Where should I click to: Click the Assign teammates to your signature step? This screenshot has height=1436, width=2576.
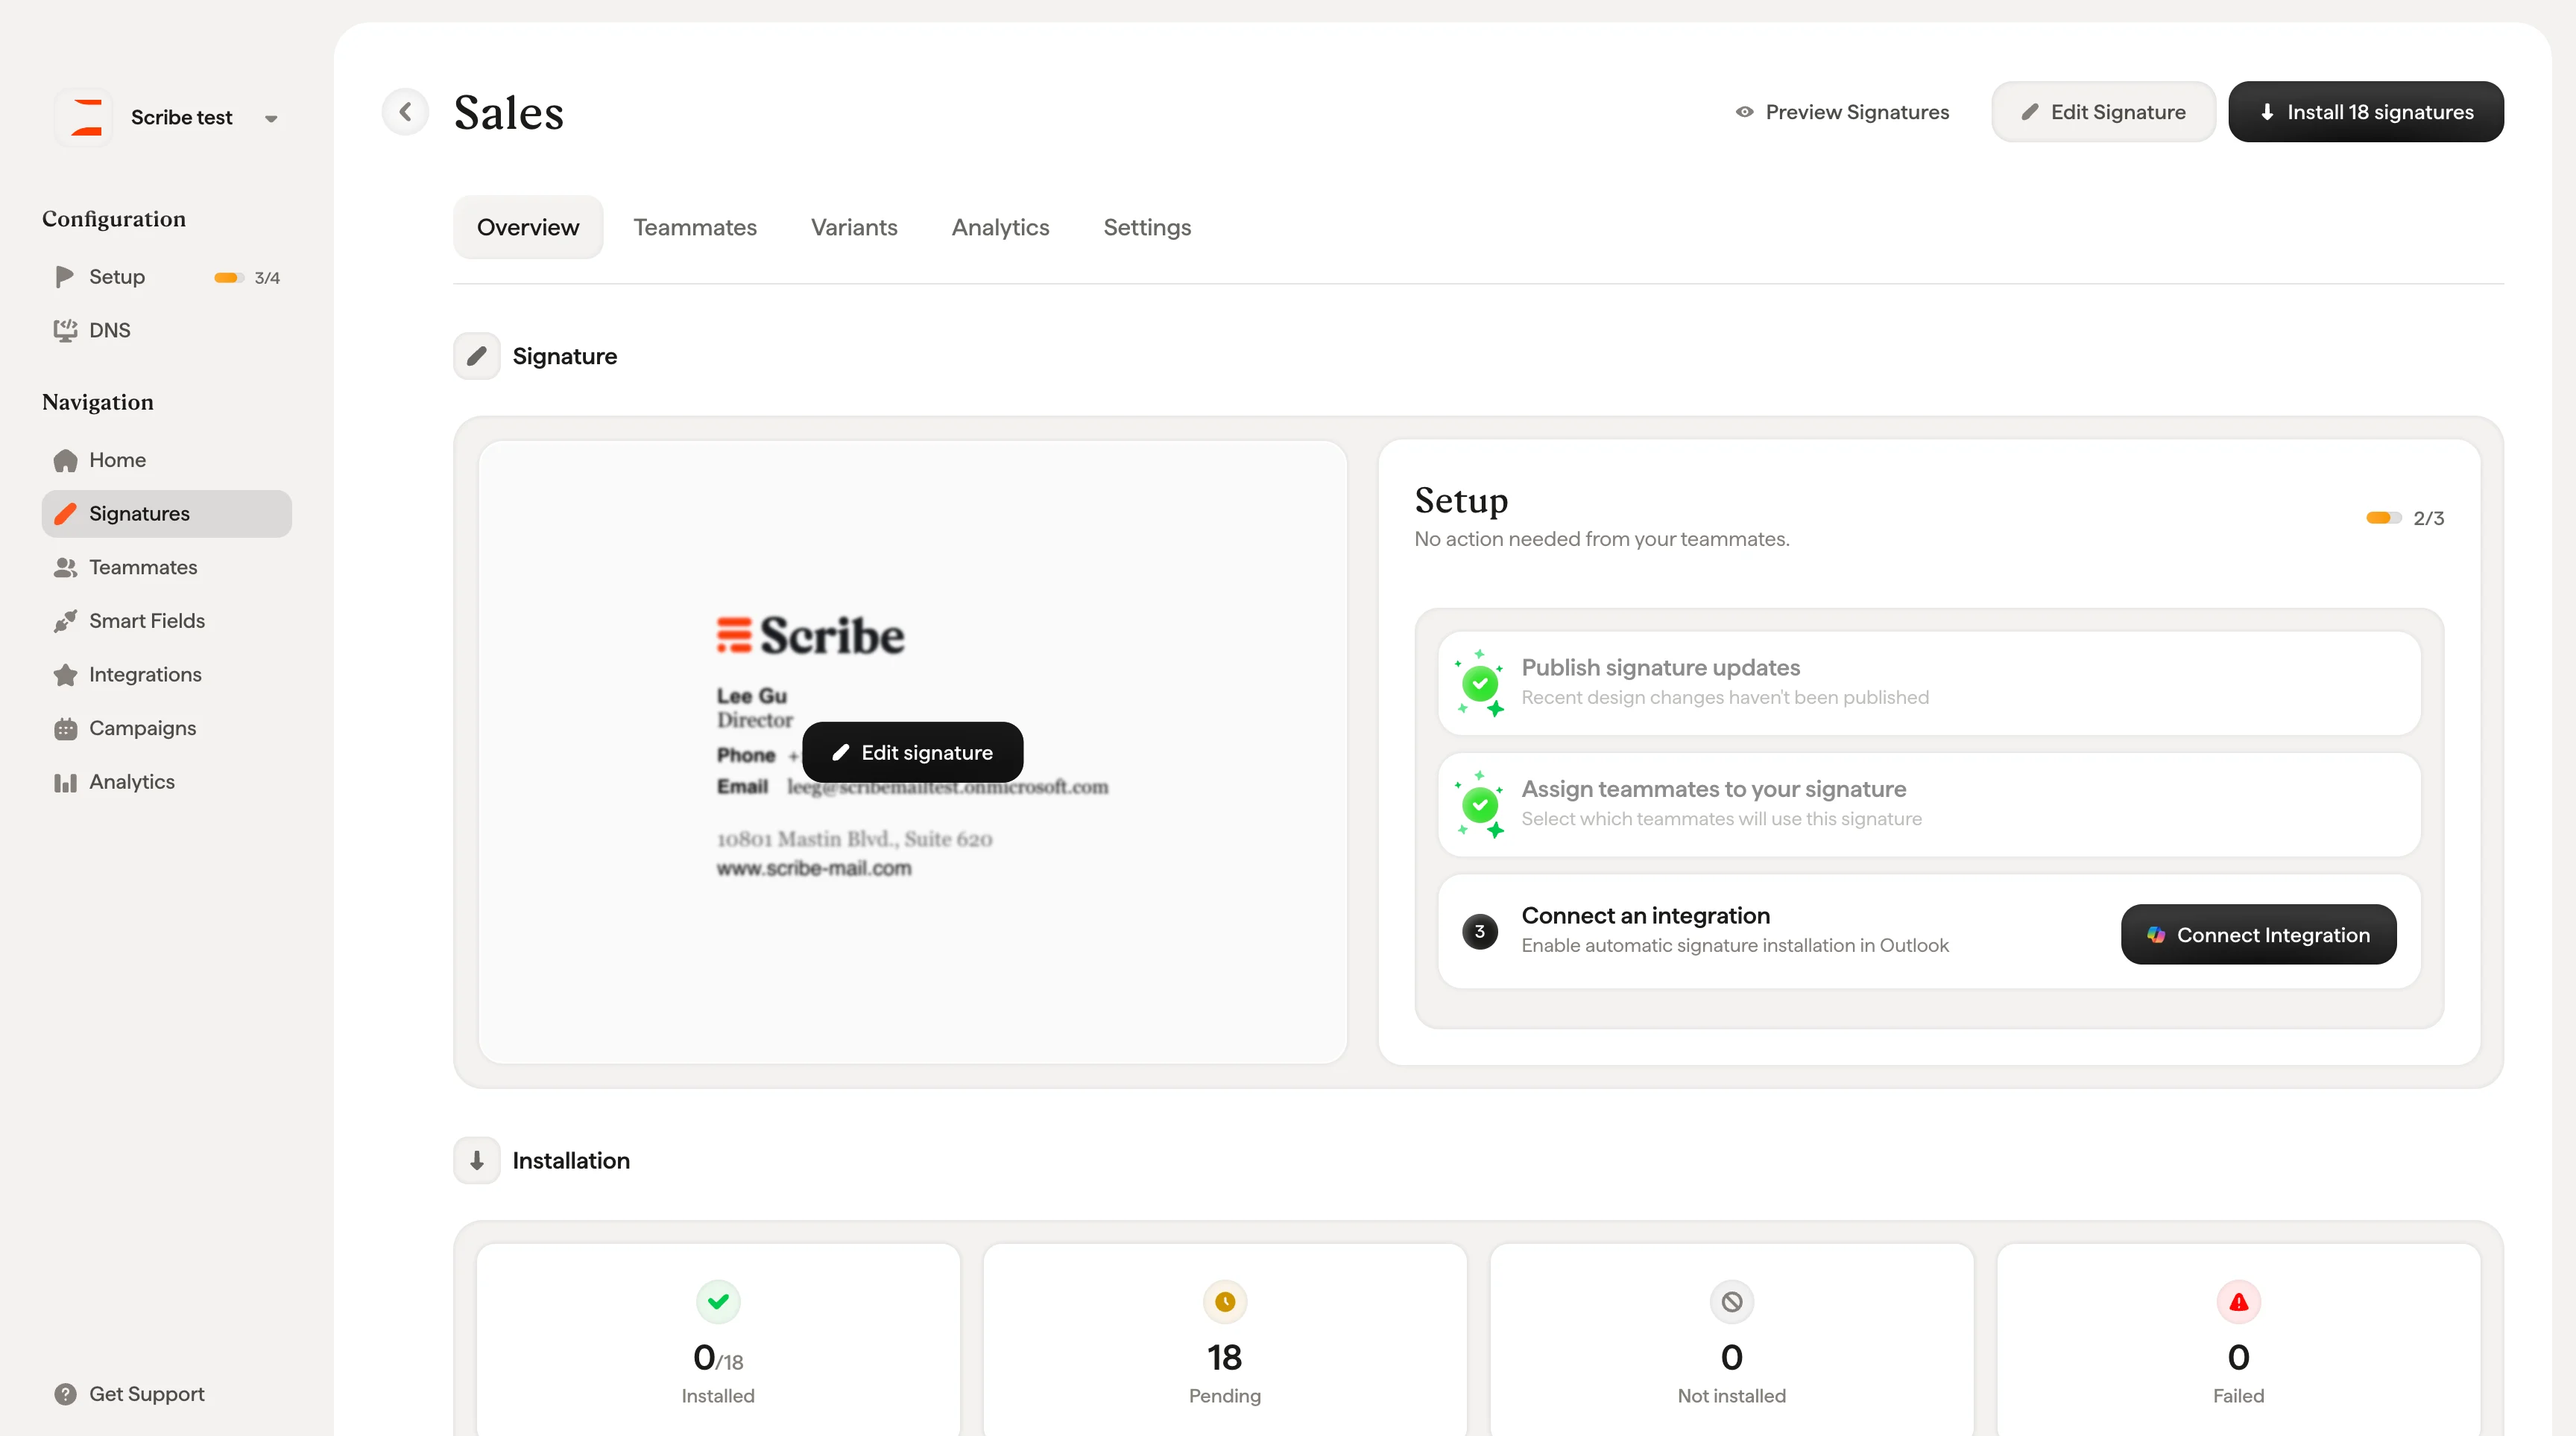pos(1929,804)
